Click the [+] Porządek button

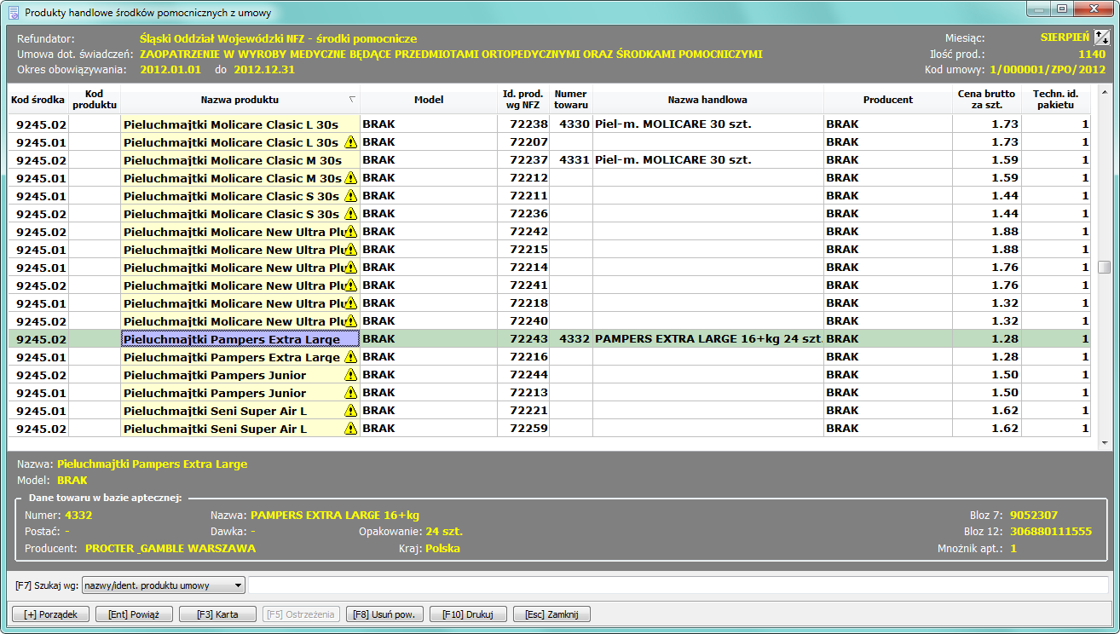point(50,614)
